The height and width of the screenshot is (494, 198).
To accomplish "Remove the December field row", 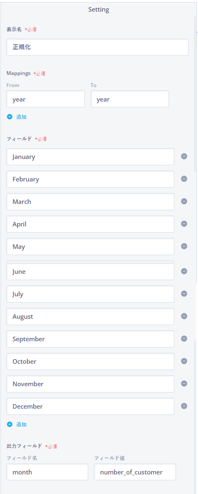I will pos(184,406).
